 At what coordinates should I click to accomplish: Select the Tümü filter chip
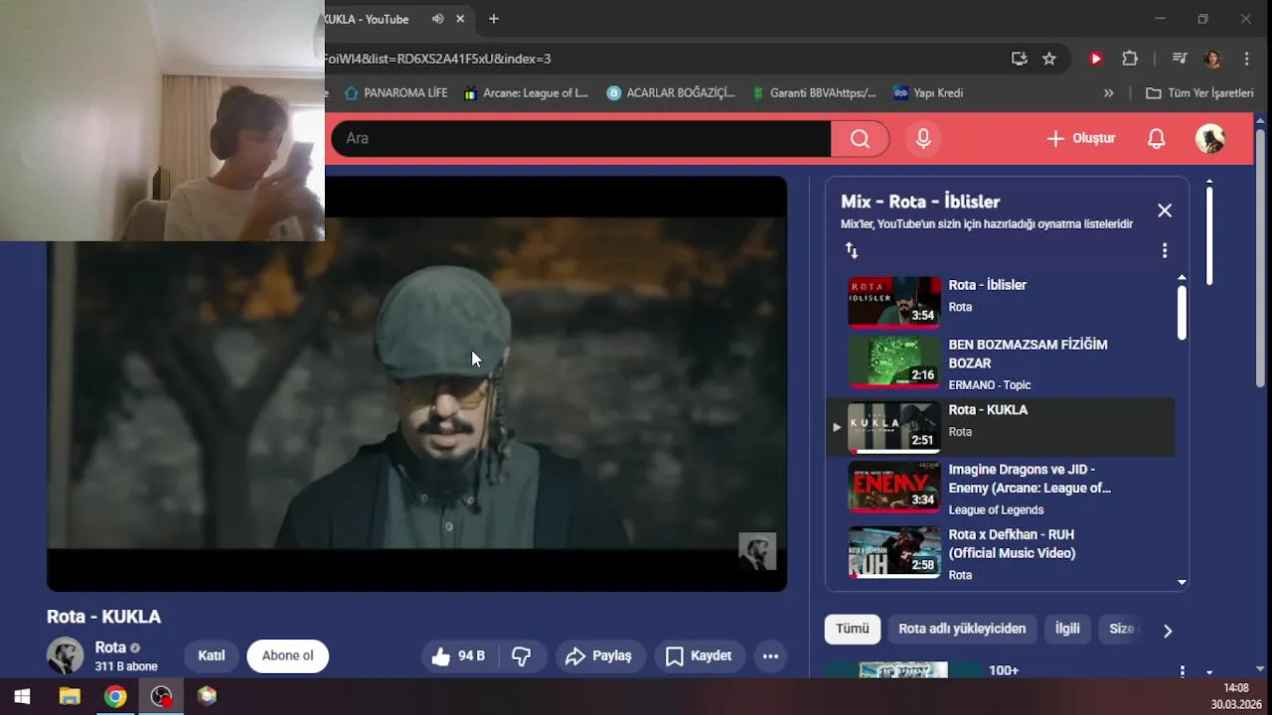[x=852, y=629]
